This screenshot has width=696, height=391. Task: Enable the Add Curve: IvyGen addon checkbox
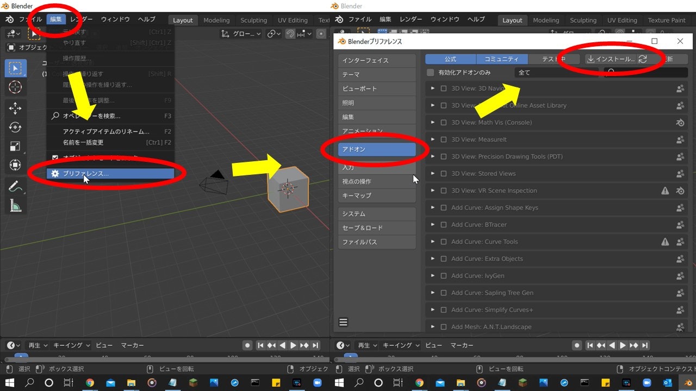click(444, 276)
